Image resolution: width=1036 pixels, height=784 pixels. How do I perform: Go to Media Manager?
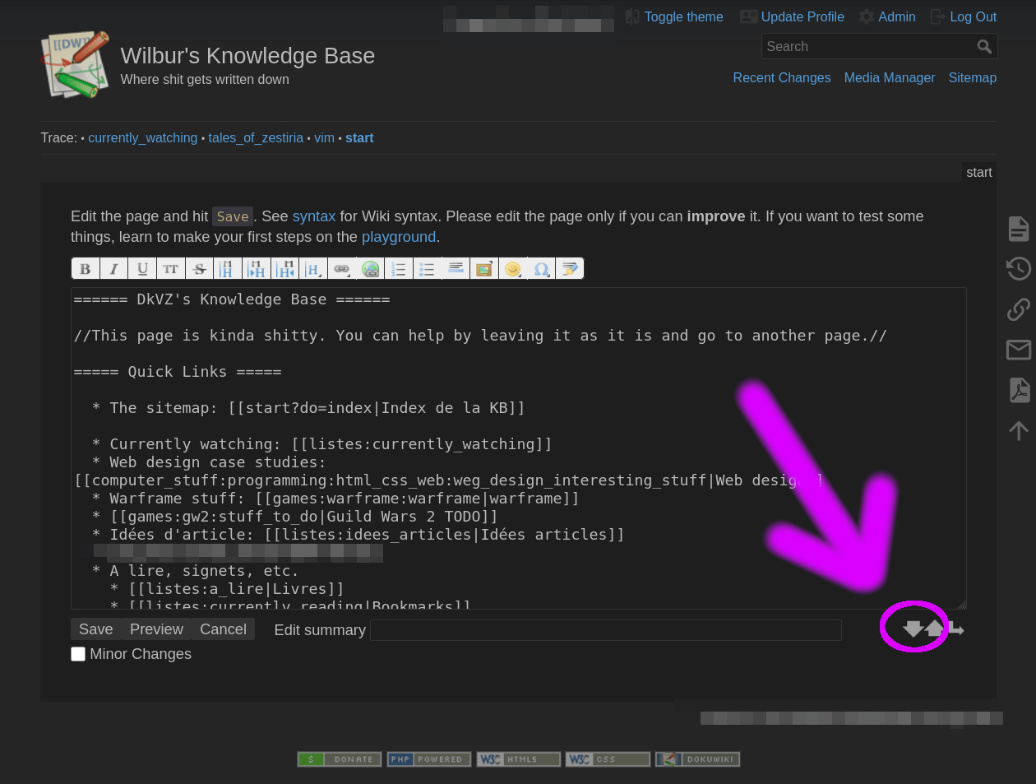pos(889,77)
